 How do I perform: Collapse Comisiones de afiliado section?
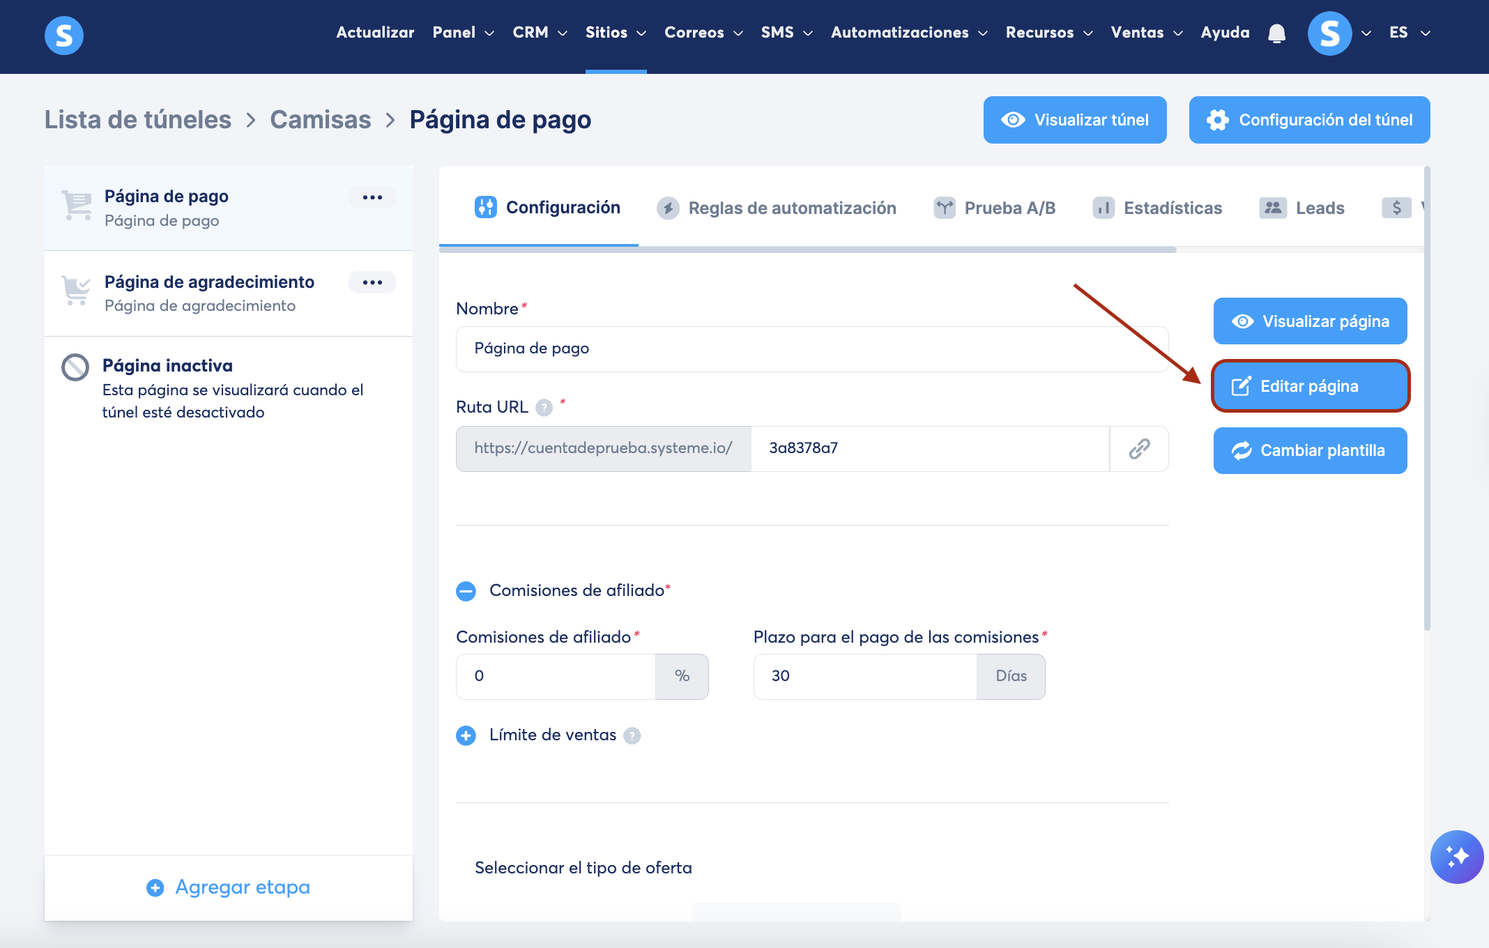[466, 591]
